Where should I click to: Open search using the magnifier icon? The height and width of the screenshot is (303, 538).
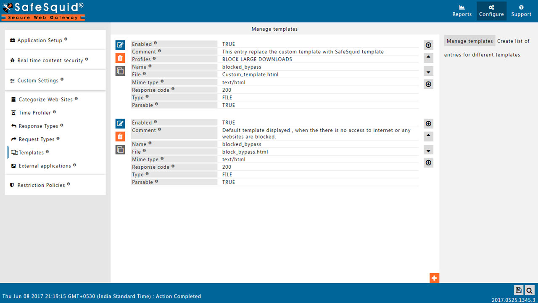[x=530, y=290]
